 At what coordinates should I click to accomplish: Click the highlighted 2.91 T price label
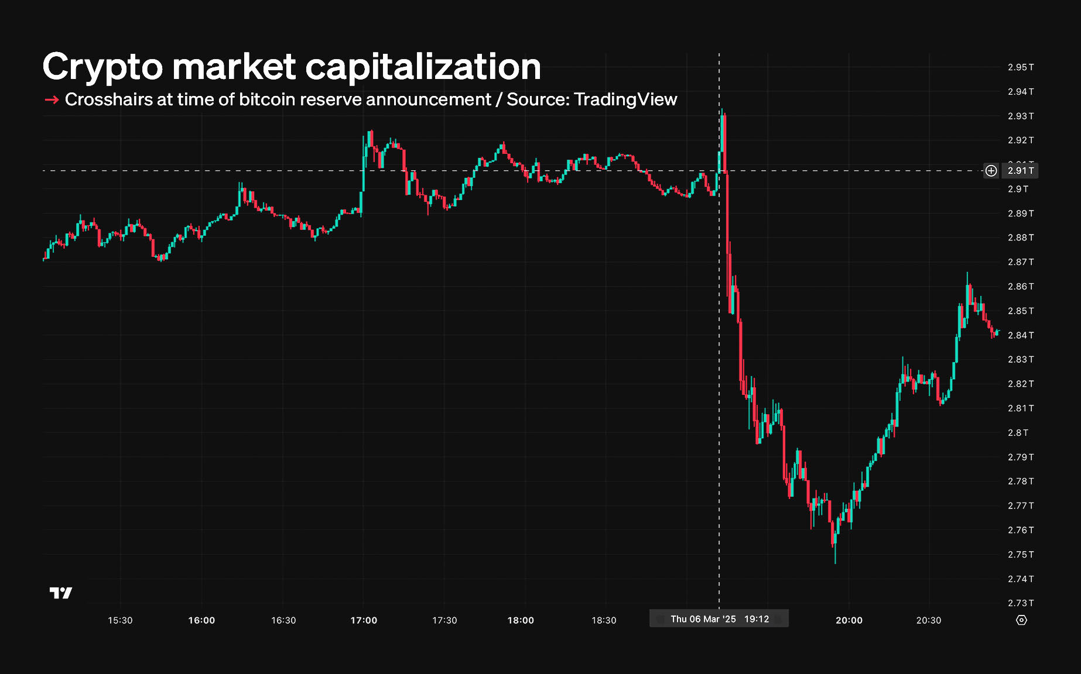coord(1021,171)
